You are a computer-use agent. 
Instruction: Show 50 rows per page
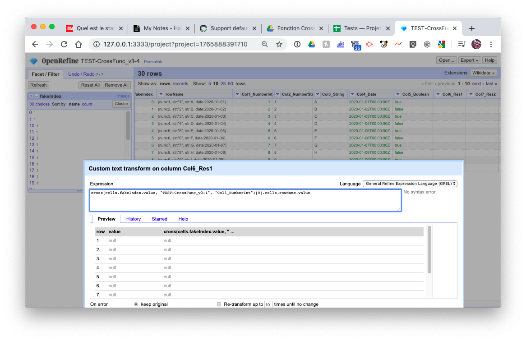[231, 84]
